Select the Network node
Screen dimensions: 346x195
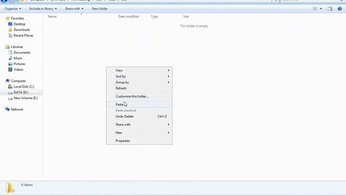pos(17,109)
